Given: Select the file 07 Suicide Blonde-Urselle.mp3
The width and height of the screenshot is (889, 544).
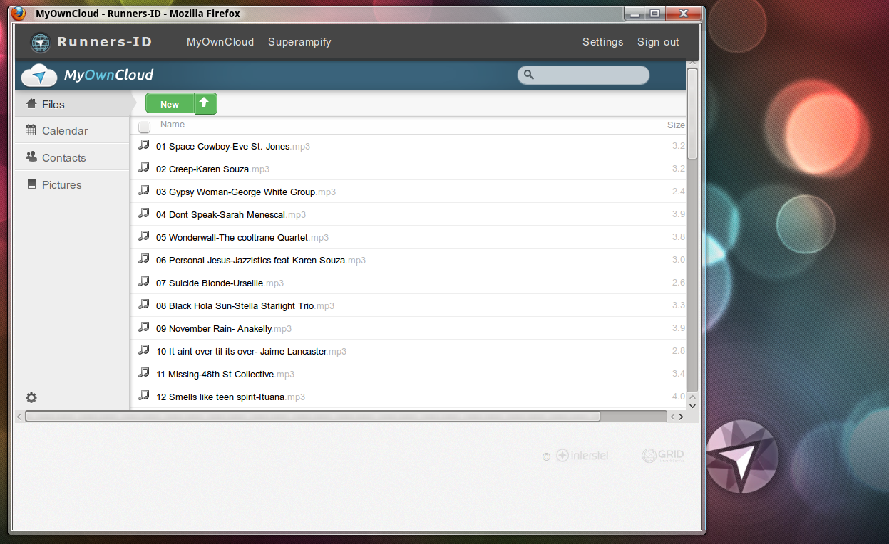Looking at the screenshot, I should coord(220,283).
